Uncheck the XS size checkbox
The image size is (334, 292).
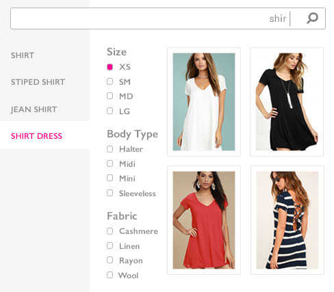pos(110,67)
